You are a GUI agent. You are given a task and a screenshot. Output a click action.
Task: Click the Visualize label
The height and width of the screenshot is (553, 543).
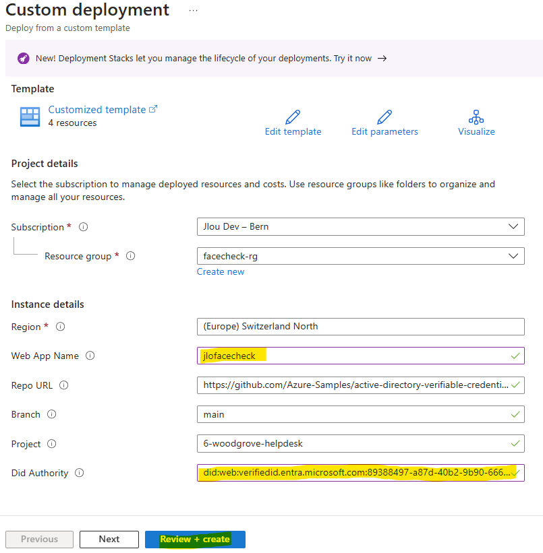[x=476, y=131]
